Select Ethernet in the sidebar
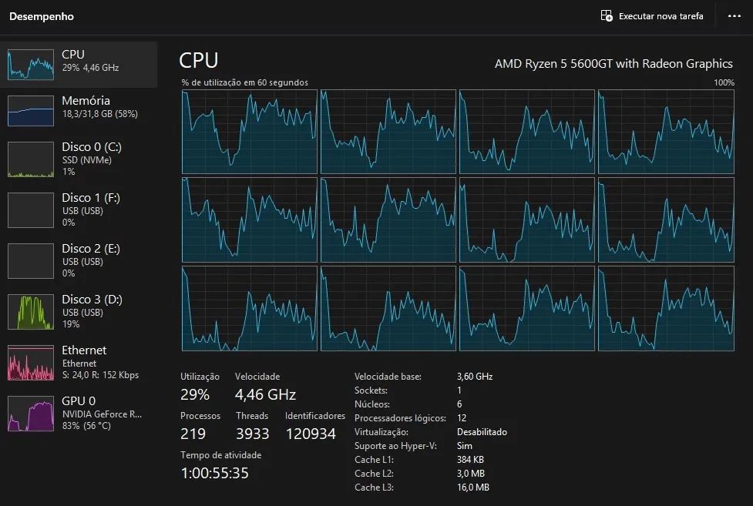This screenshot has width=753, height=506. point(79,363)
